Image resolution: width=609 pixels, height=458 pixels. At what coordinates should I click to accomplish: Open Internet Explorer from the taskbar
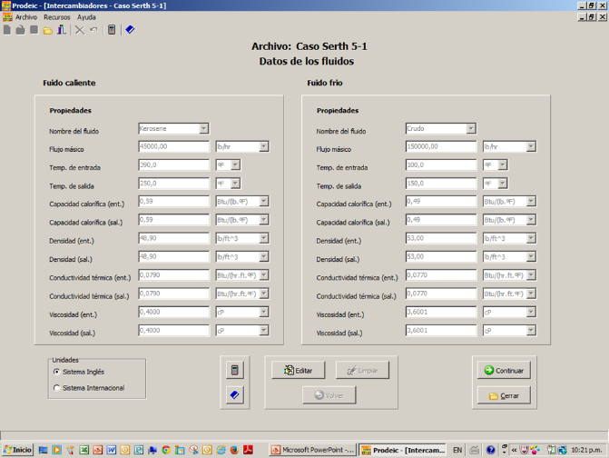(x=221, y=450)
